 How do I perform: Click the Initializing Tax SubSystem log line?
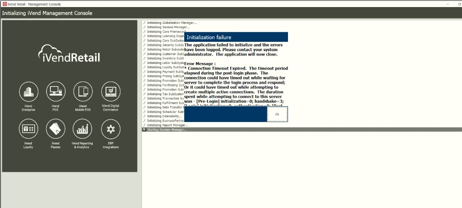pos(165,94)
